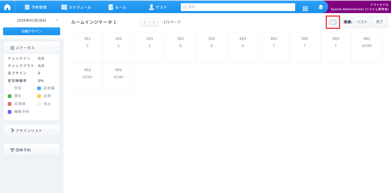This screenshot has width=391, height=193.
Task: Click the ステータス panel icon
Action: coord(12,48)
